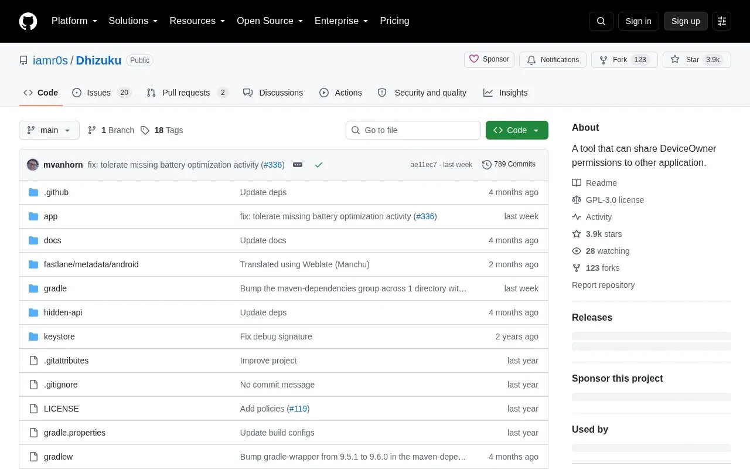Expand the Solutions menu

click(x=134, y=21)
